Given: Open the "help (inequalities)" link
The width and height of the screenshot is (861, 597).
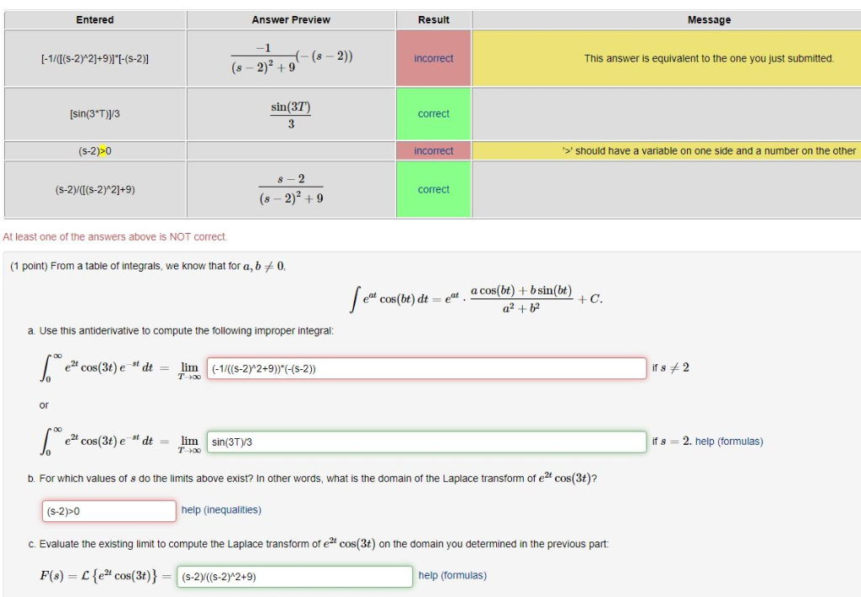Looking at the screenshot, I should 219,510.
